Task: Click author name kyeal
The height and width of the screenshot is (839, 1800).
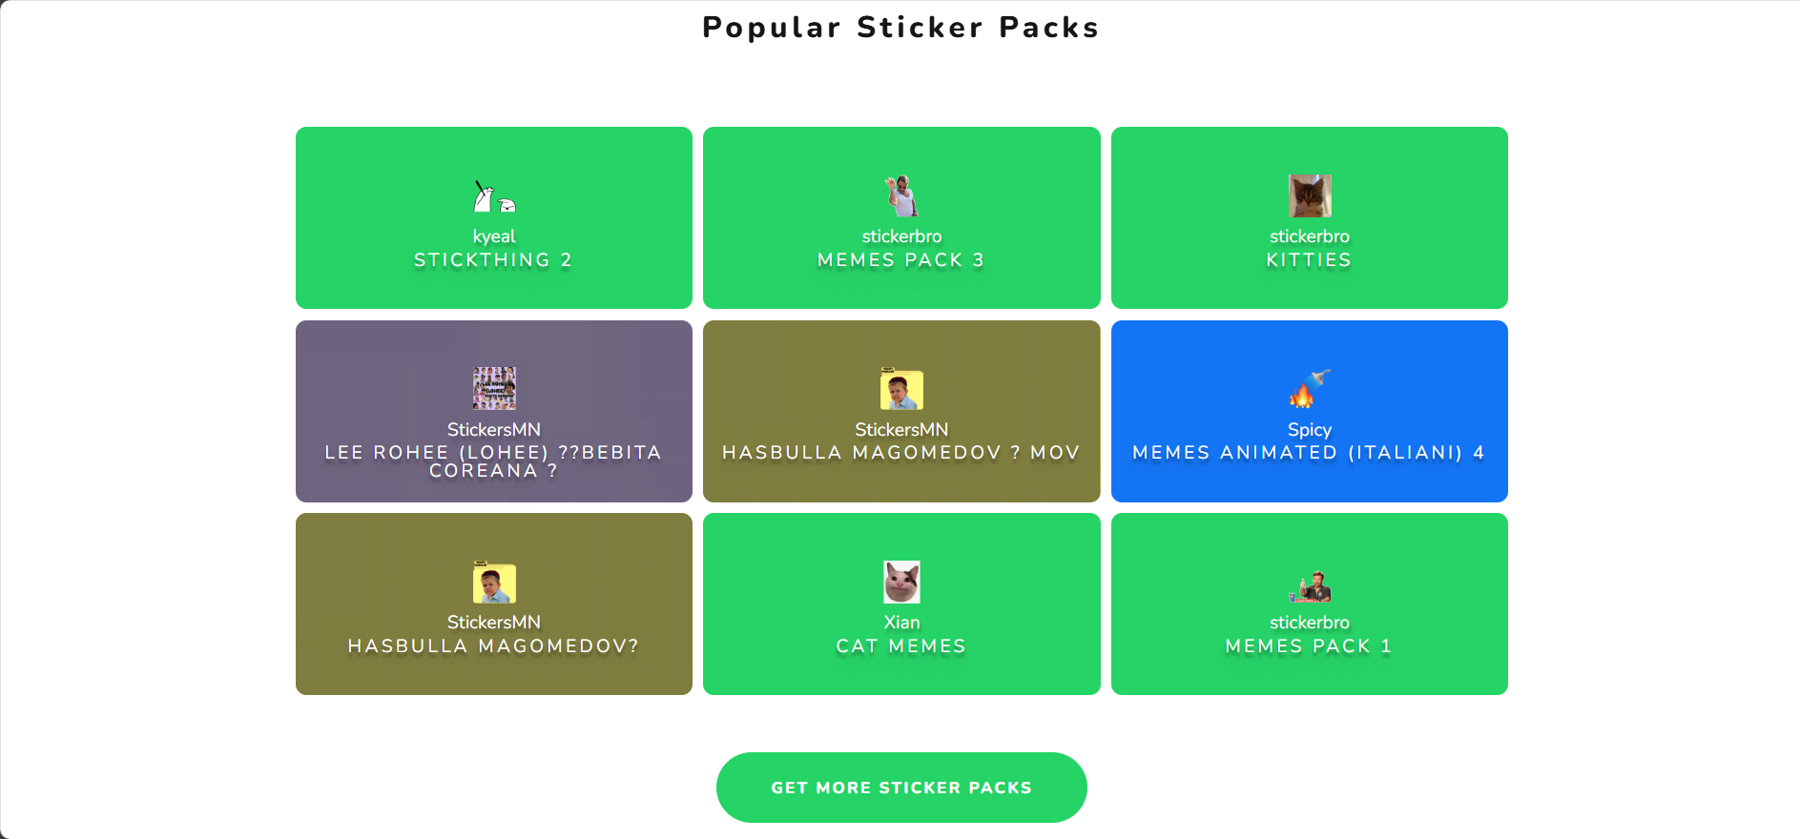Action: pyautogui.click(x=494, y=236)
